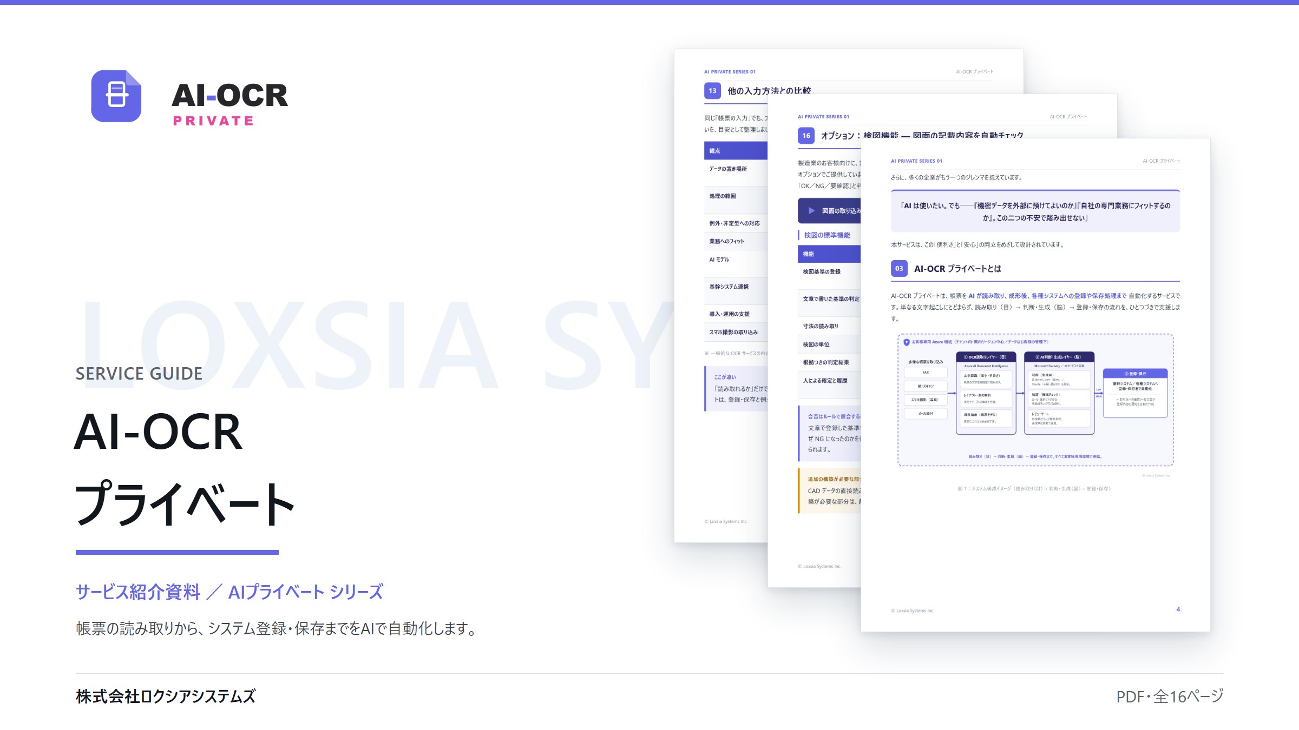Click the ③ 登録・保存 diagram block
This screenshot has height=730, width=1299.
pyautogui.click(x=1135, y=394)
